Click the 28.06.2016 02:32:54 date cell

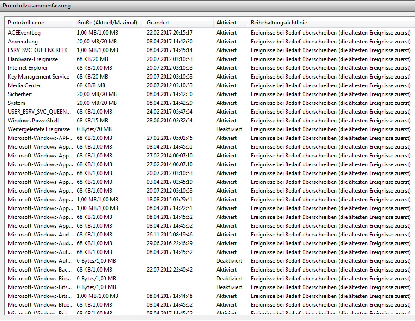click(170, 121)
